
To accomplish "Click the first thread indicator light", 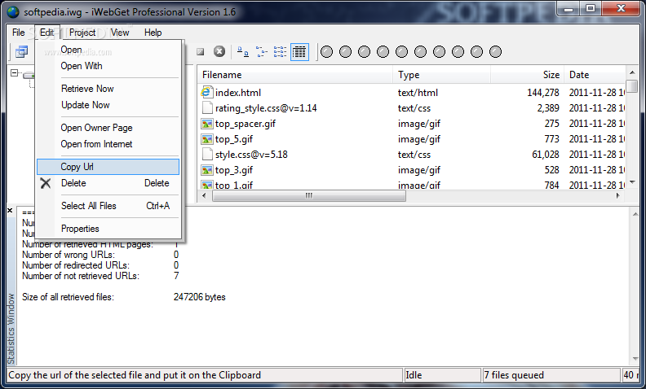I will coord(327,52).
